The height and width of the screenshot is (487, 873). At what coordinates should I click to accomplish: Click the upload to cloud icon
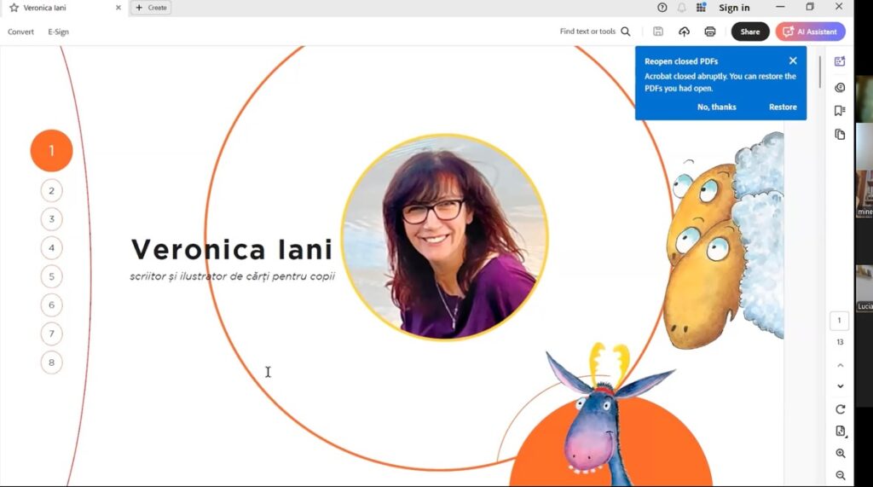pyautogui.click(x=685, y=32)
